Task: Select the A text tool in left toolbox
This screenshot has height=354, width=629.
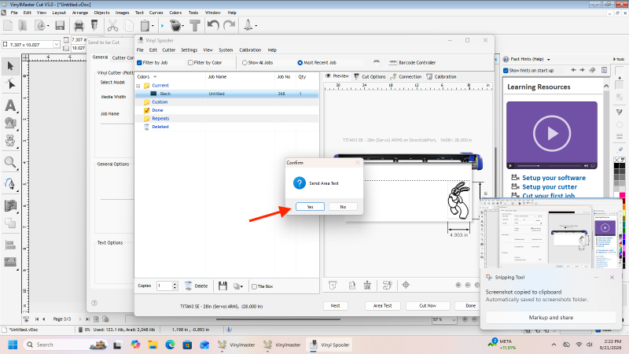Action: point(10,105)
